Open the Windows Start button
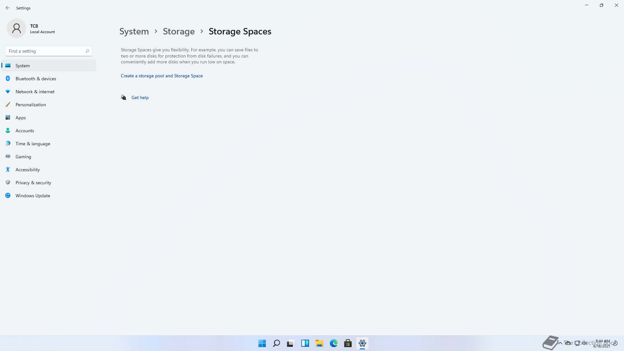This screenshot has height=351, width=624. 262,343
